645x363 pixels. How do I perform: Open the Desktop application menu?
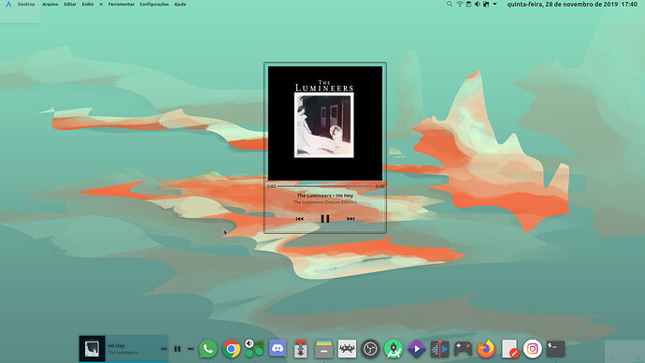(26, 4)
